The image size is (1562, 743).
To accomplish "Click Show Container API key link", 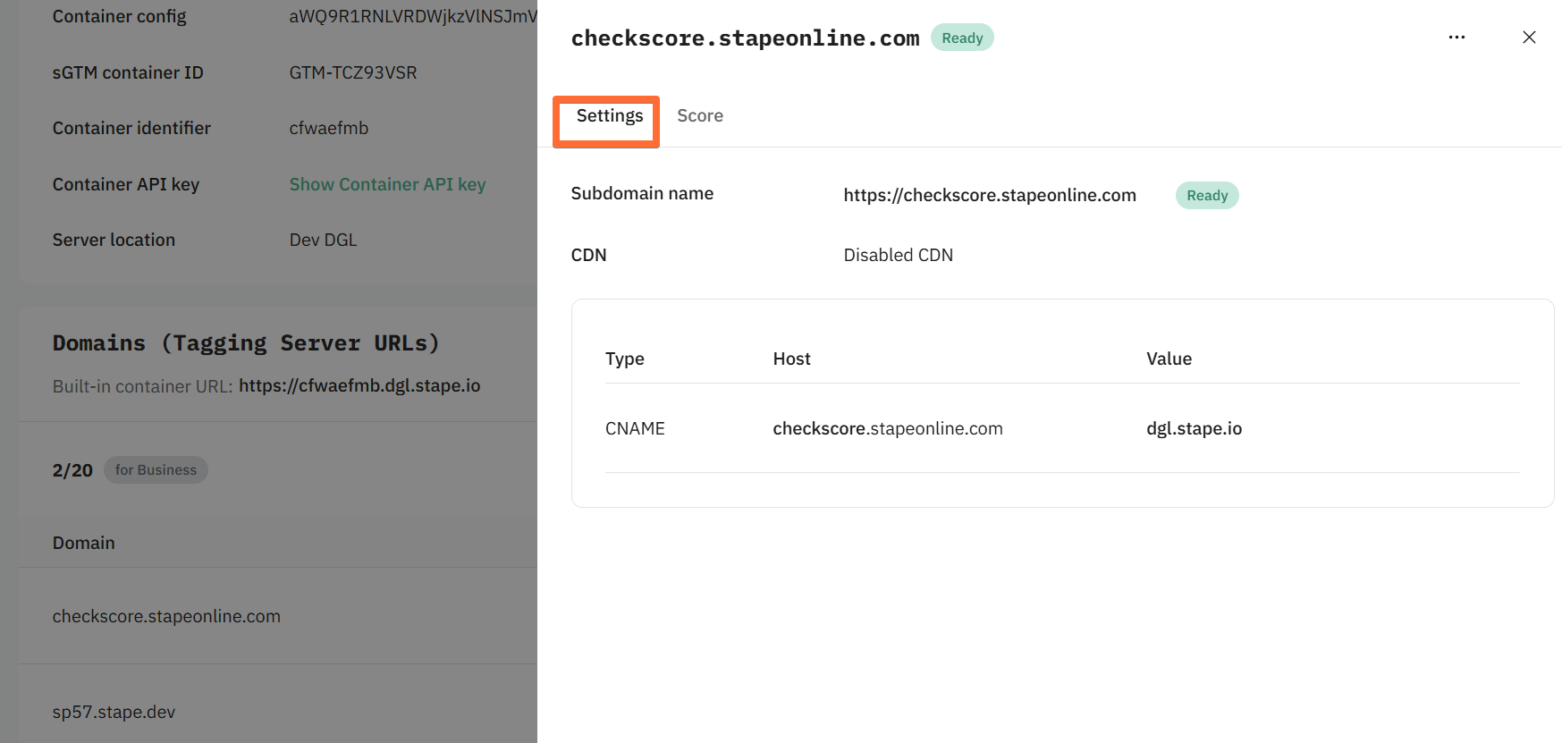I will 387,184.
